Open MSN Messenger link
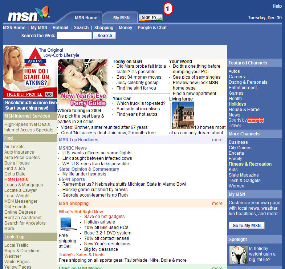 pos(21,201)
